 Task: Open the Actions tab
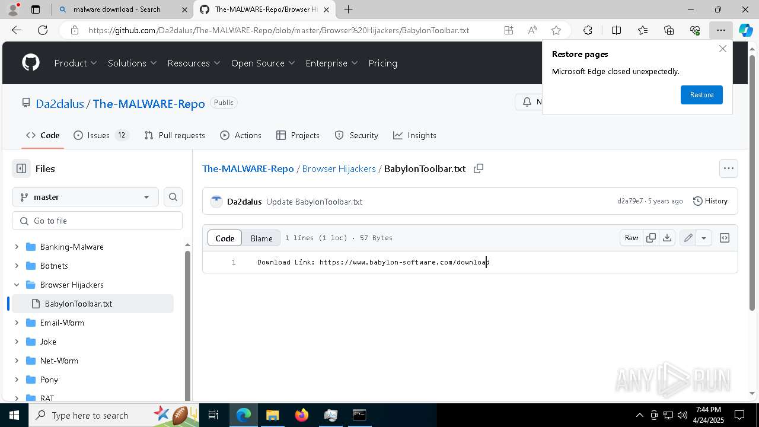pyautogui.click(x=241, y=135)
